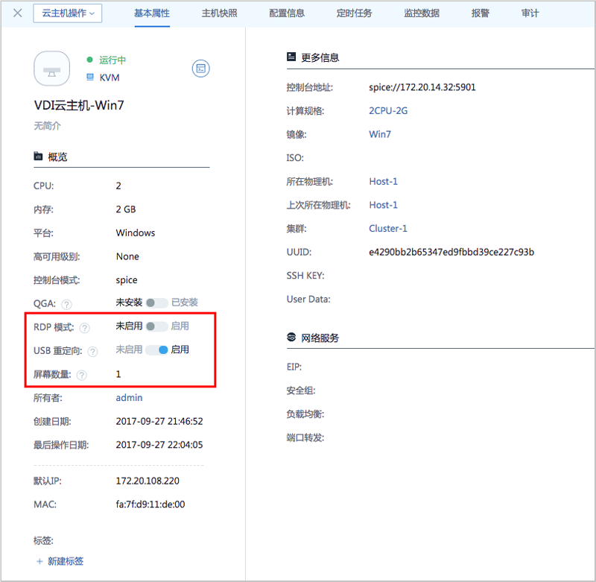Select the console address spice://172.20.14.32:5901
596x582 pixels.
pos(422,87)
